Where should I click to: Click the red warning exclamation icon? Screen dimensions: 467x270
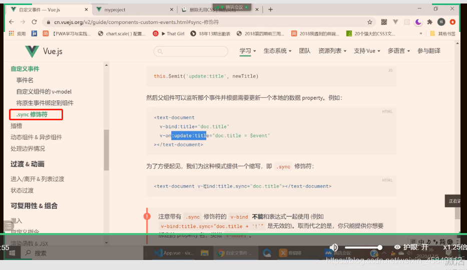[x=147, y=216]
